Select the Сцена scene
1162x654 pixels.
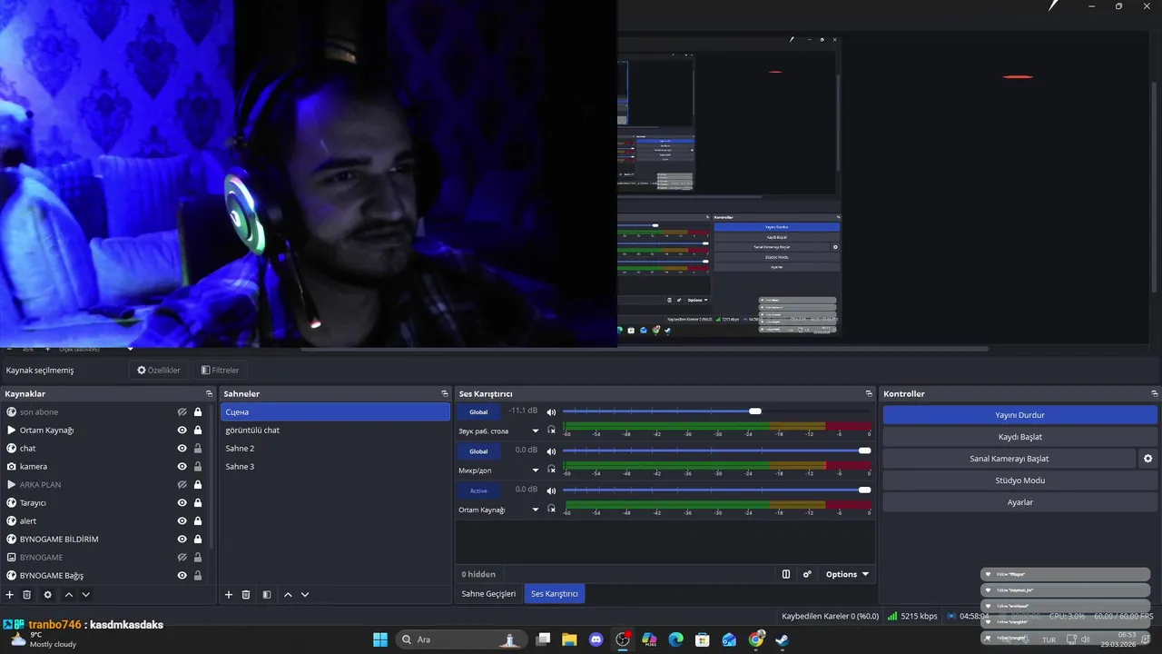[336, 412]
